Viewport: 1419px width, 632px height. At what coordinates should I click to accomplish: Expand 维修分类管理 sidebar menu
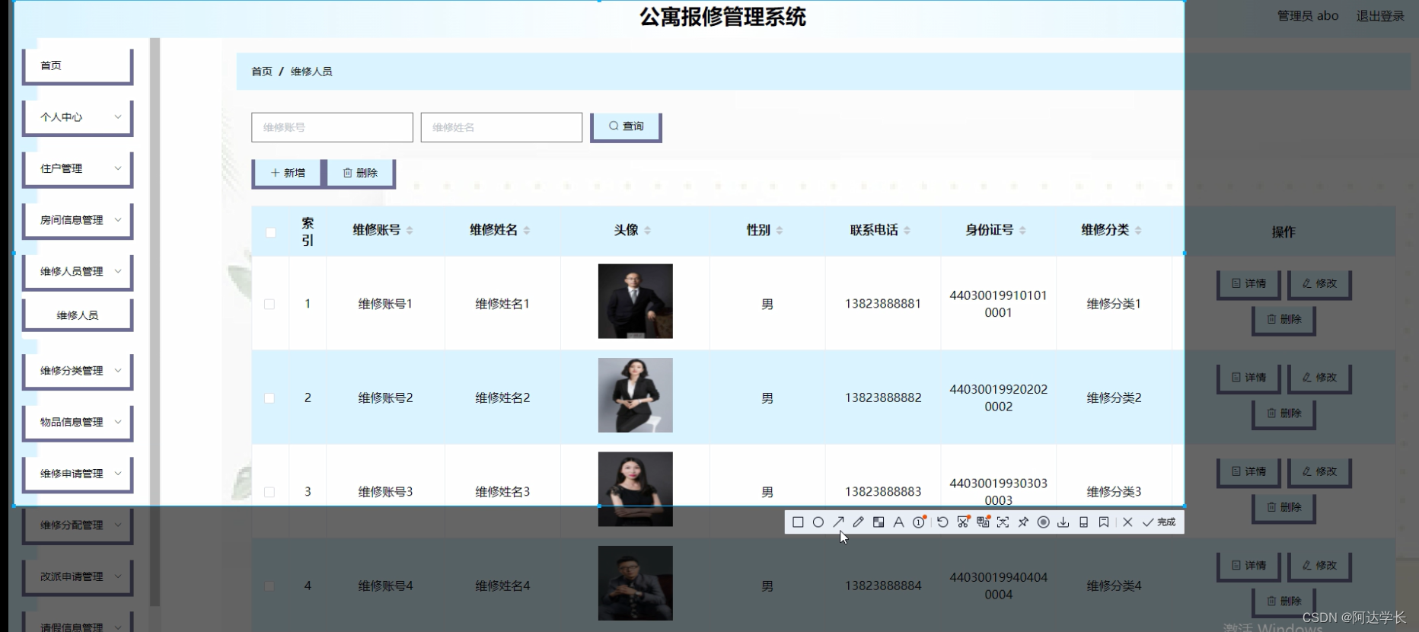(78, 371)
